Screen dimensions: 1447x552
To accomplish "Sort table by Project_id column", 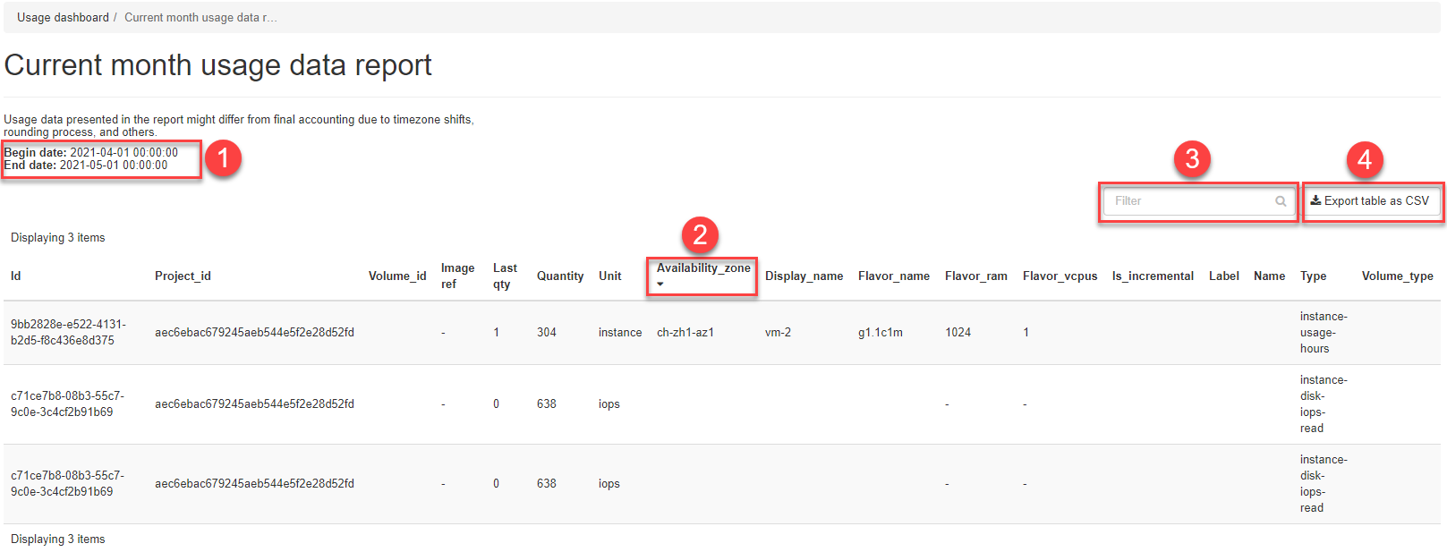I will click(x=183, y=276).
